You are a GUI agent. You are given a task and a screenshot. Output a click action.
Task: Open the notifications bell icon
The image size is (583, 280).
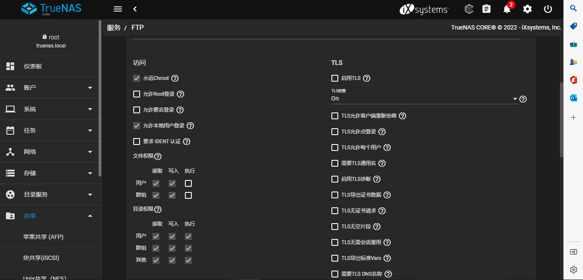click(507, 9)
